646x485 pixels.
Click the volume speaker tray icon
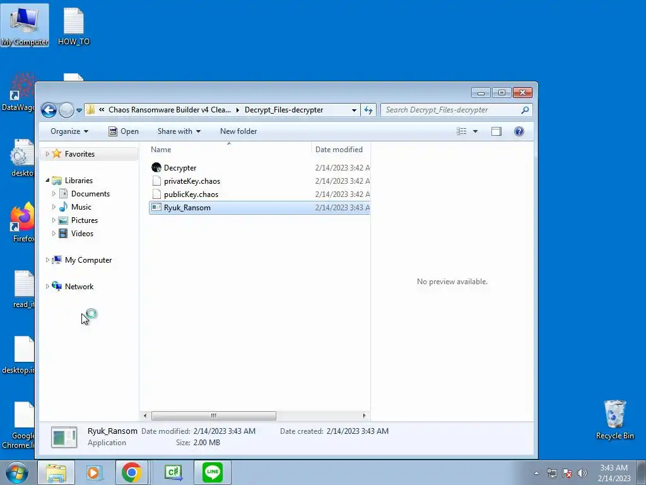pyautogui.click(x=582, y=473)
